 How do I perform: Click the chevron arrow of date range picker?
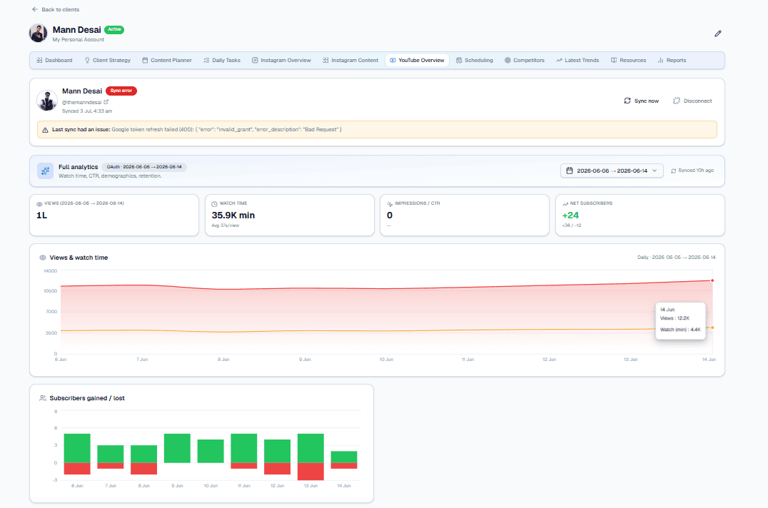(x=655, y=171)
